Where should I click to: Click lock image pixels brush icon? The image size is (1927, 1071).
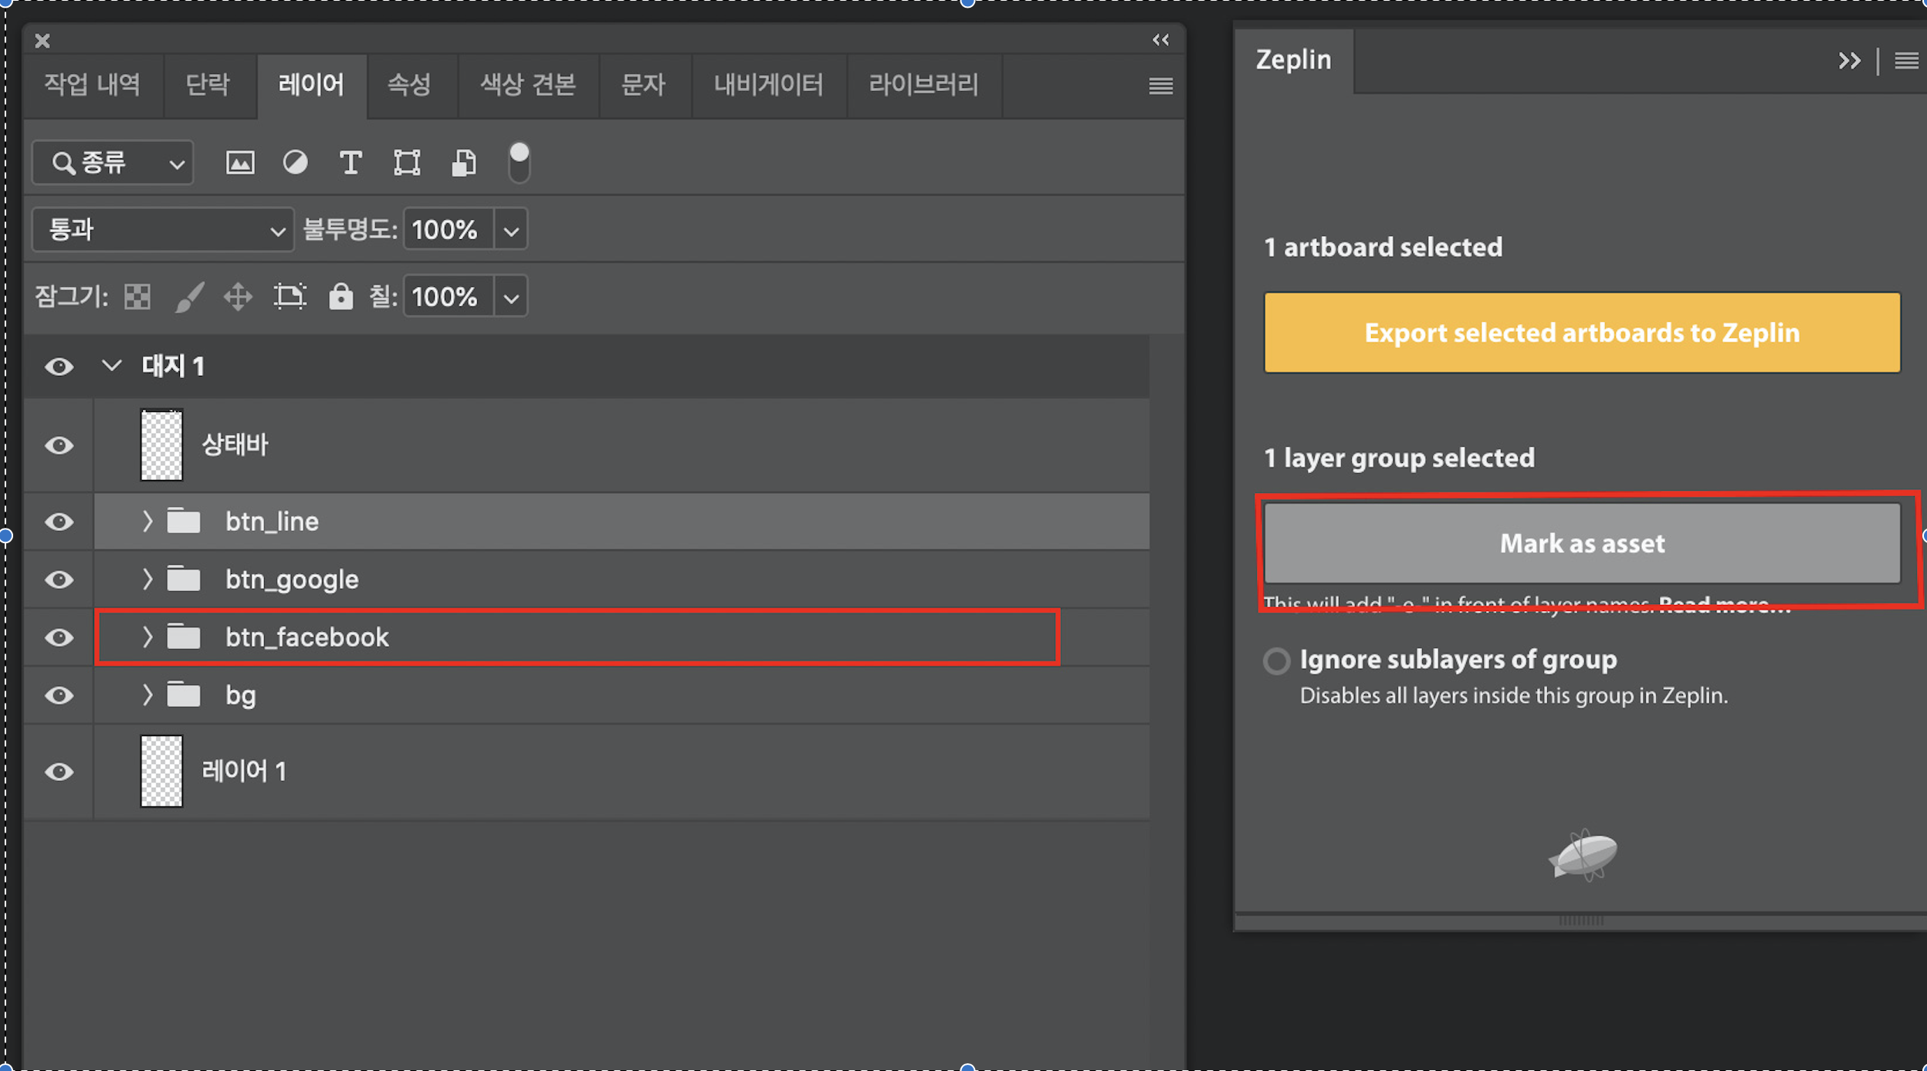pyautogui.click(x=189, y=297)
